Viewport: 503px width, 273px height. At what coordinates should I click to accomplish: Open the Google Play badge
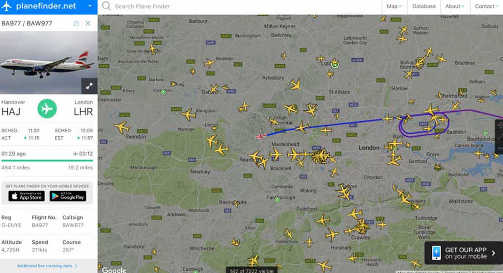tap(68, 196)
